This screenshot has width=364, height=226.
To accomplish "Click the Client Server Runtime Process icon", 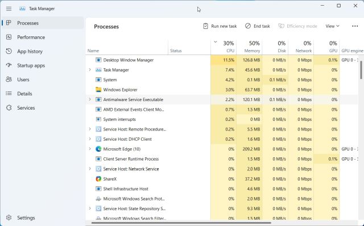I will coord(98,159).
